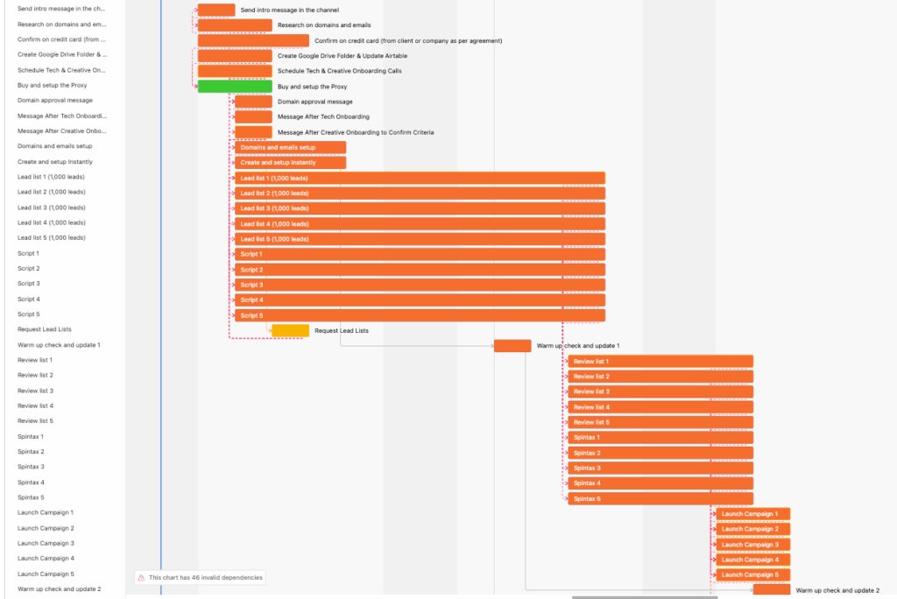
Task: Click Warm up check and update 1 bar
Action: pos(512,346)
